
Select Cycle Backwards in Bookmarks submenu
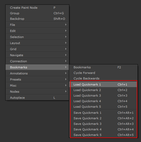click(103, 78)
